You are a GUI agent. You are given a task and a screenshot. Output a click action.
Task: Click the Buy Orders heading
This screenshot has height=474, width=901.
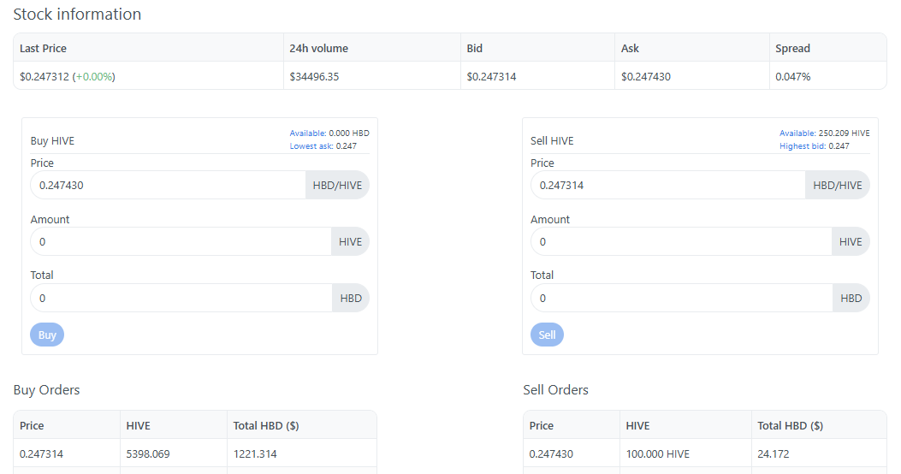pos(46,390)
